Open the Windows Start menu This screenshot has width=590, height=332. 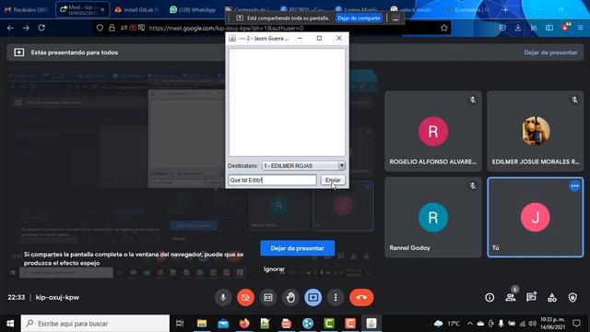click(x=10, y=324)
